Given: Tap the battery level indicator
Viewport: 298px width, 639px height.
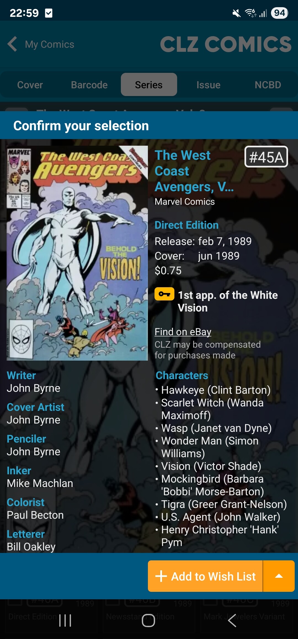Looking at the screenshot, I should (280, 13).
